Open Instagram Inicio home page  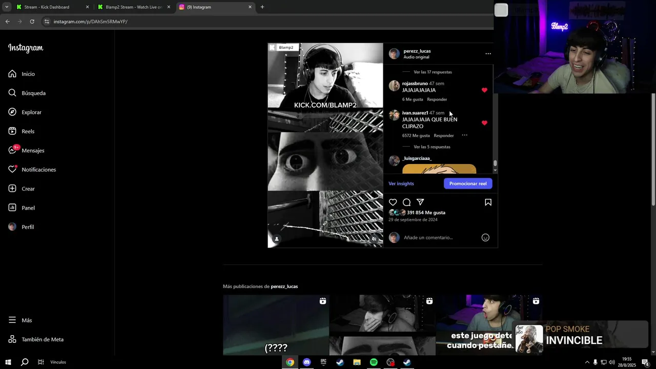point(22,74)
